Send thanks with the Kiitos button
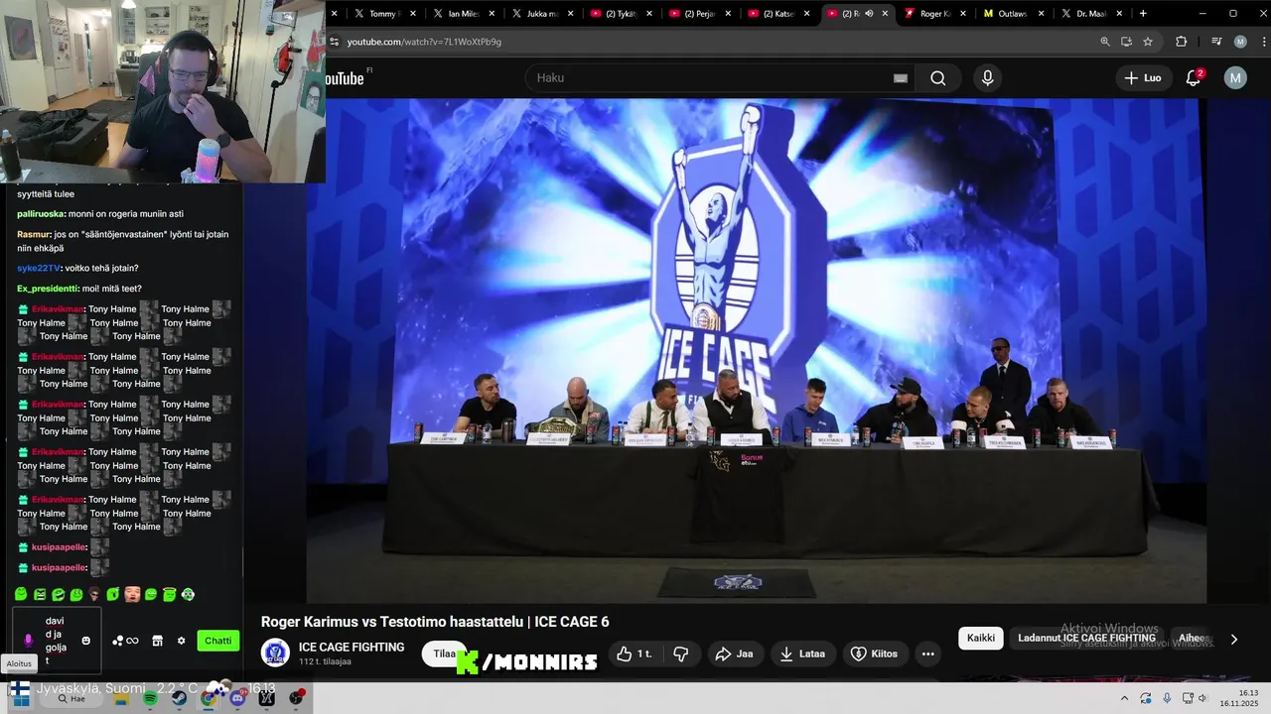 [x=875, y=654]
